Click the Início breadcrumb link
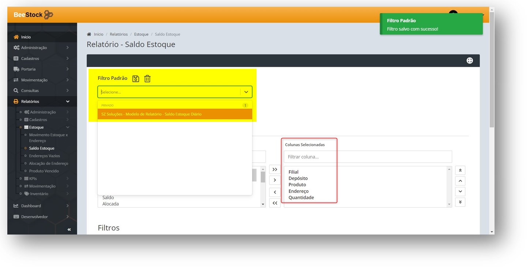This screenshot has height=271, width=530. (98, 34)
